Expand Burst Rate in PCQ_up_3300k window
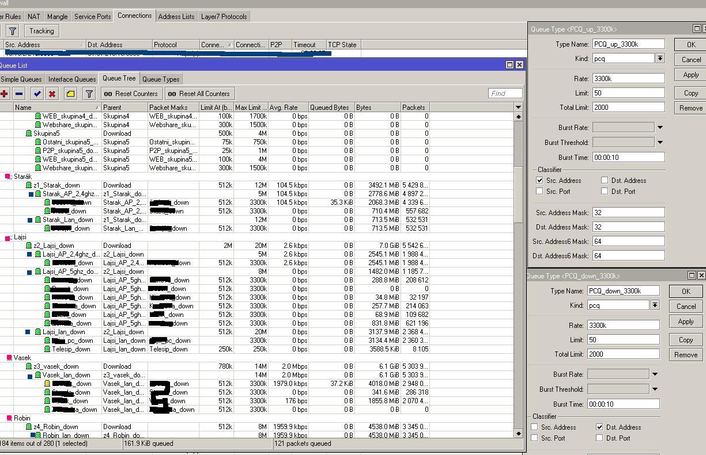The image size is (706, 455). point(660,127)
